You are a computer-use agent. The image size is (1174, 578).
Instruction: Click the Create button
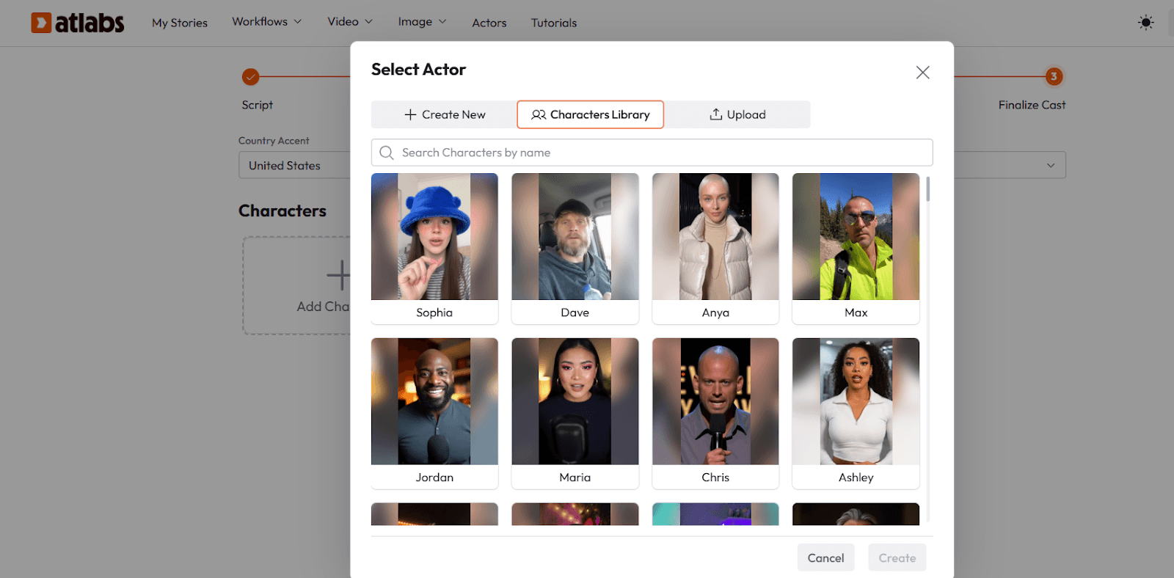[x=897, y=557]
